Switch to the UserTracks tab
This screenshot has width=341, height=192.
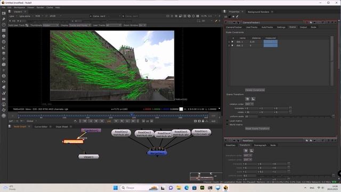coord(251,27)
